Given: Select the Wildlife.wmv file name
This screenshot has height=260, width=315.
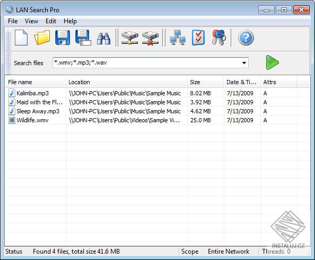Looking at the screenshot, I should (32, 120).
